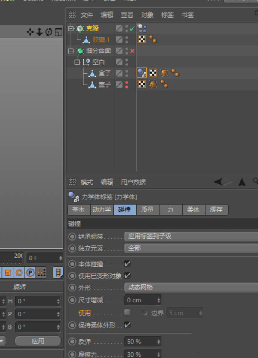Collapse the 克隆 tree node
This screenshot has height=358, width=258.
point(71,28)
